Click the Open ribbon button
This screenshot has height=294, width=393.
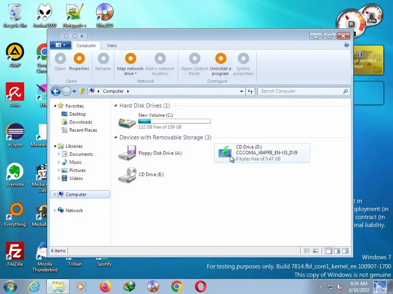(60, 62)
